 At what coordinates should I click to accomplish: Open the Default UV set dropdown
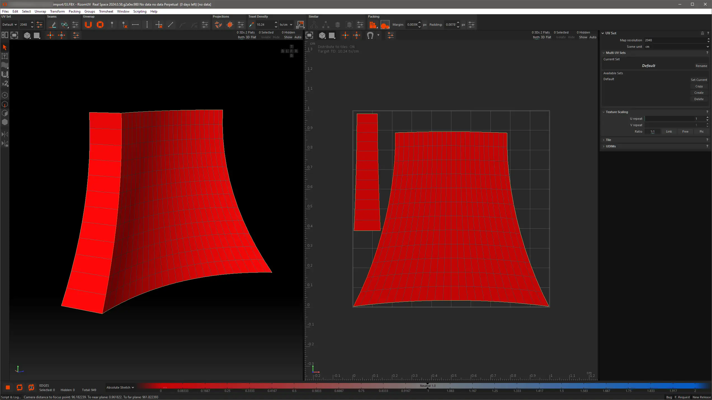tap(10, 25)
